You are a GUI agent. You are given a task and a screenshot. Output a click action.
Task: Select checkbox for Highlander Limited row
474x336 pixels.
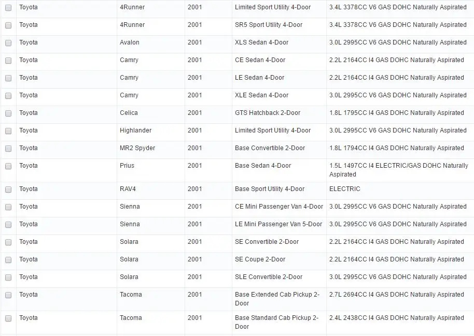[x=8, y=130]
